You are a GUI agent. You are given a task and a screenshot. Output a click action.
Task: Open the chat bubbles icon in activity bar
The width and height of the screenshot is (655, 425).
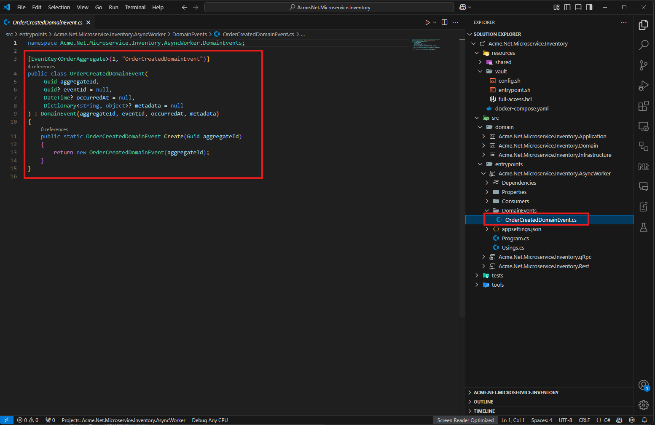644,187
